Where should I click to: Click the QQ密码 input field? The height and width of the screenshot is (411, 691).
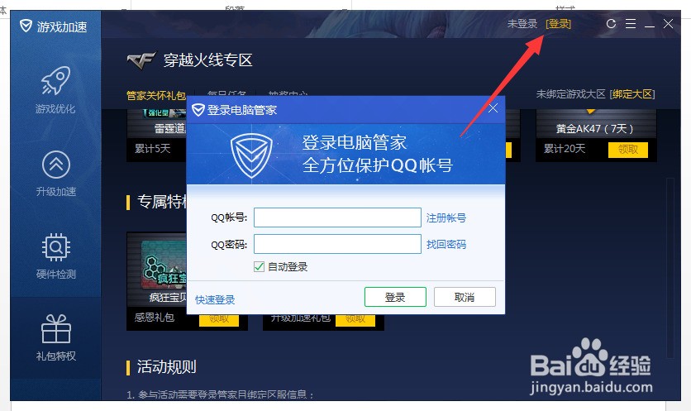coord(337,244)
